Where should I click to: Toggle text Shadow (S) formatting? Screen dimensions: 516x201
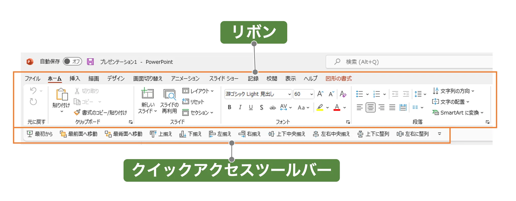pos(262,107)
